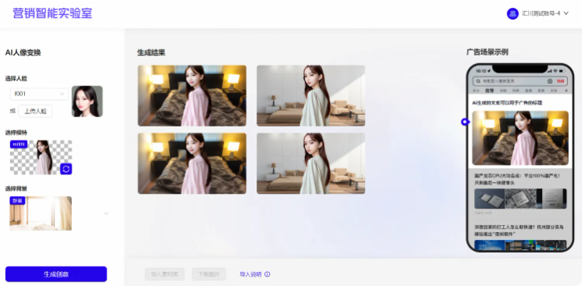
Task: Select the bedroom background thumbnail
Action: point(41,213)
